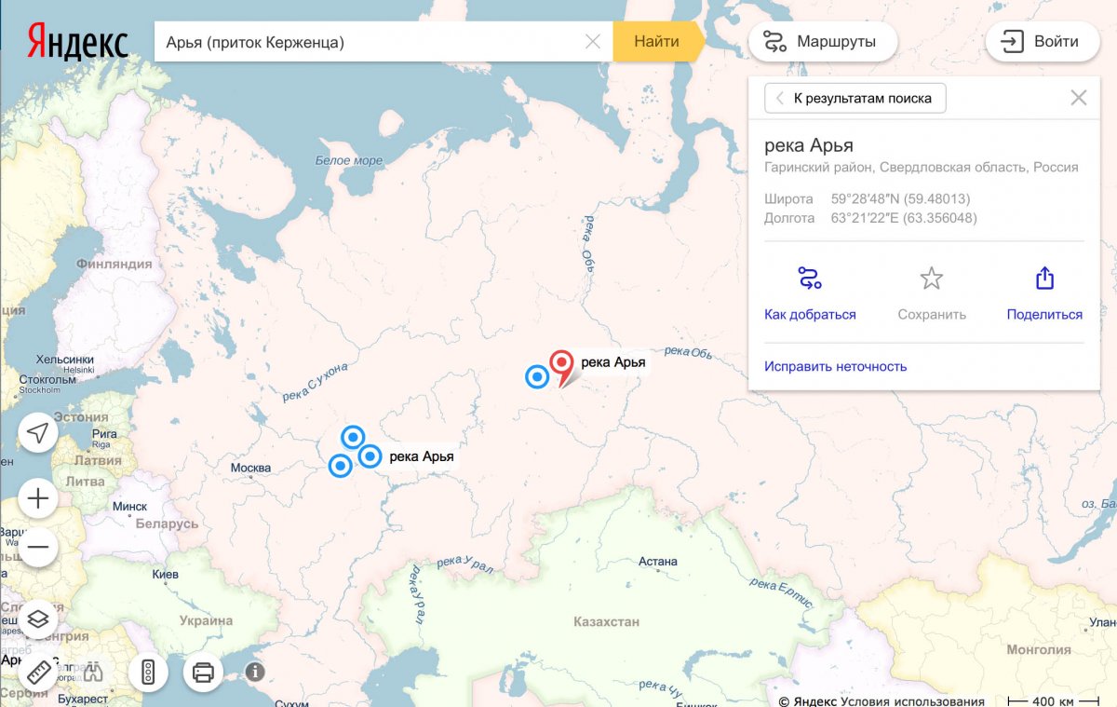Go back via К результатам поиска
This screenshot has width=1117, height=707.
click(x=855, y=98)
